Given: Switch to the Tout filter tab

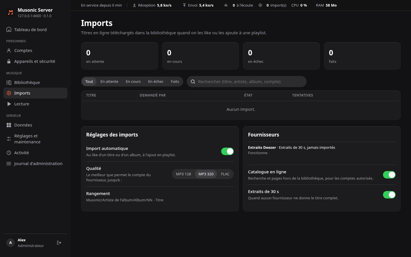Looking at the screenshot, I should [89, 82].
